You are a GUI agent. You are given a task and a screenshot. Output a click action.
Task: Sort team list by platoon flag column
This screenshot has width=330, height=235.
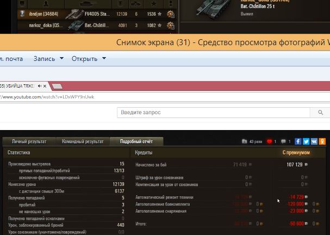[x=22, y=4]
